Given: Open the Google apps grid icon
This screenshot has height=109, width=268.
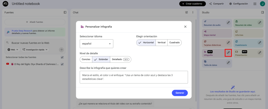Looking at the screenshot, I should (x=255, y=4).
